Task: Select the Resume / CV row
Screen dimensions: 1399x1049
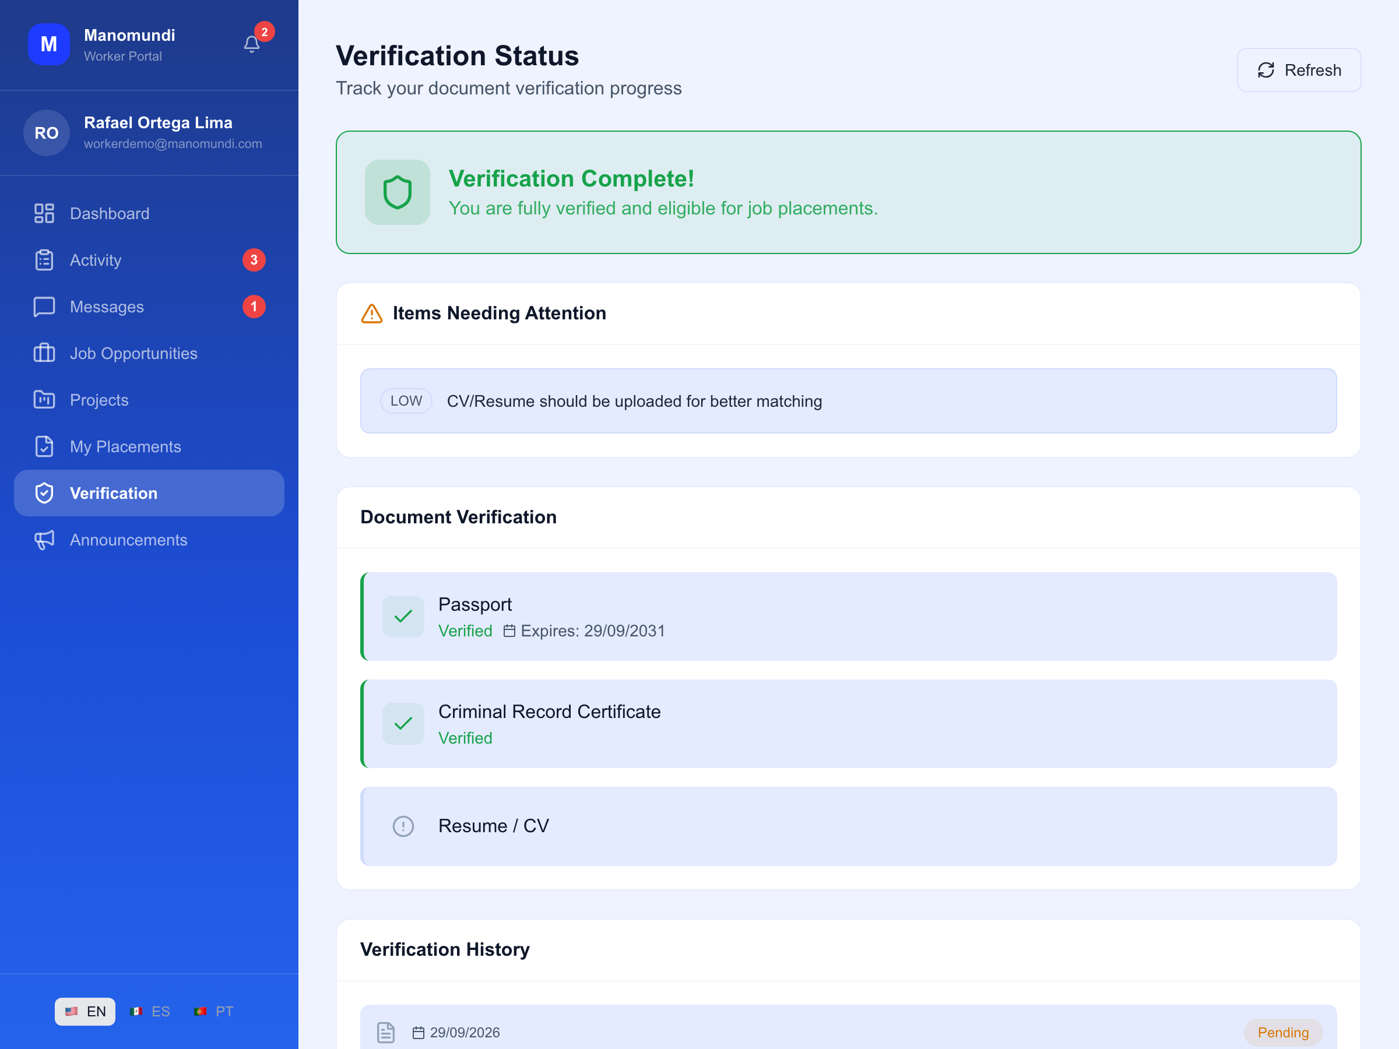Action: coord(848,826)
